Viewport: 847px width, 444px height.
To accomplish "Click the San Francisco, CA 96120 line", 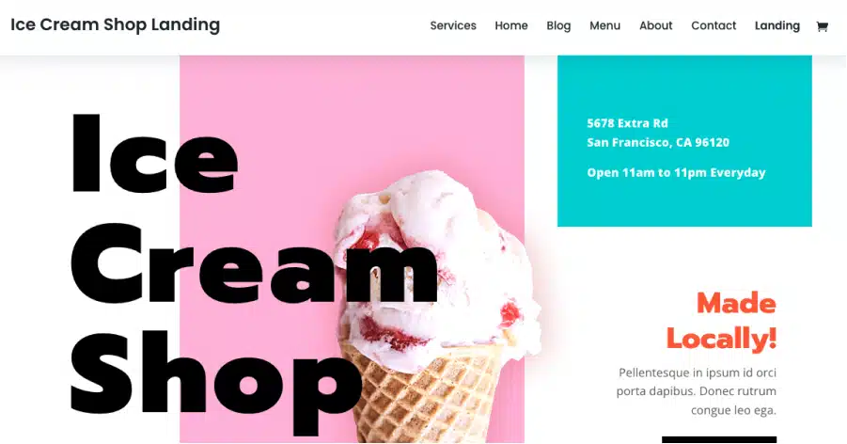I will tap(658, 143).
